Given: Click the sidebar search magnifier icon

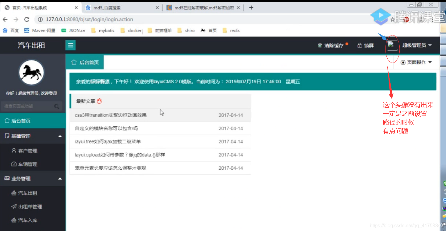Looking at the screenshot, I should [57, 106].
